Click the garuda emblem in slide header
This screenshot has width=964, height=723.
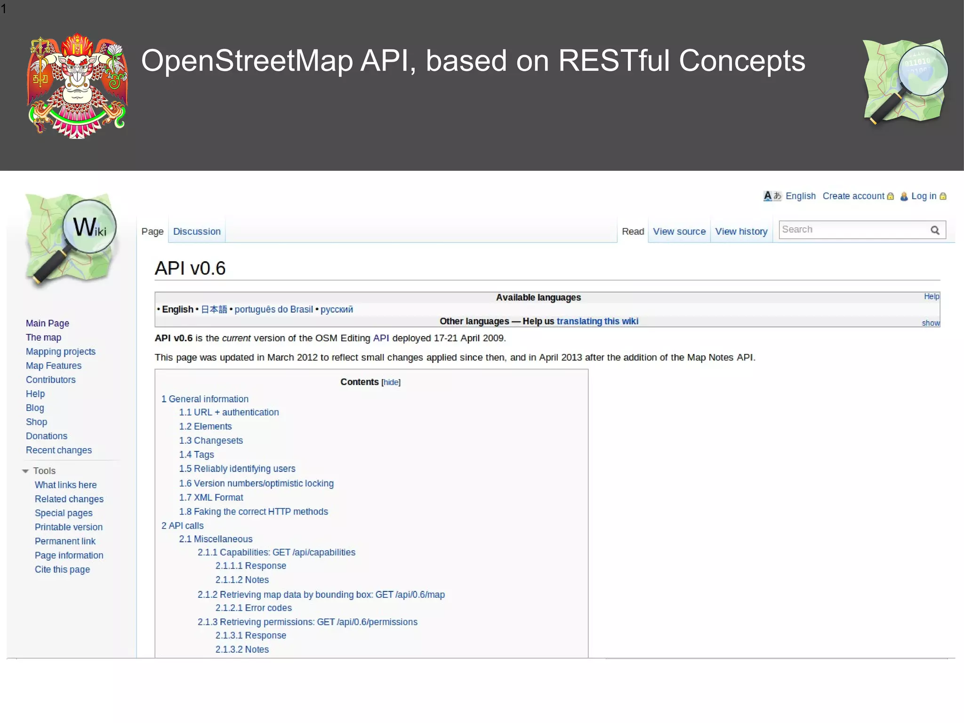point(78,86)
